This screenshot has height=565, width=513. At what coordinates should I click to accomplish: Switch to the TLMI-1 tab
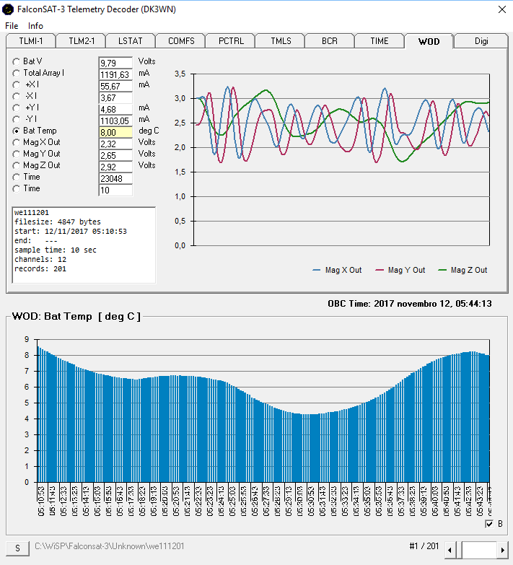pos(30,41)
